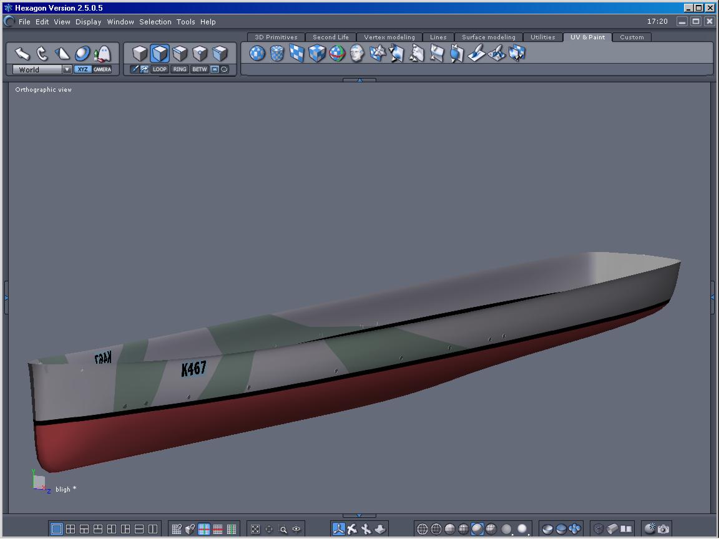Click the eye icon in bottom toolbar
This screenshot has height=539, width=719.
pyautogui.click(x=296, y=529)
